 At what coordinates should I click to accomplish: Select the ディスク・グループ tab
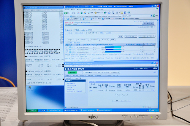click(x=92, y=33)
